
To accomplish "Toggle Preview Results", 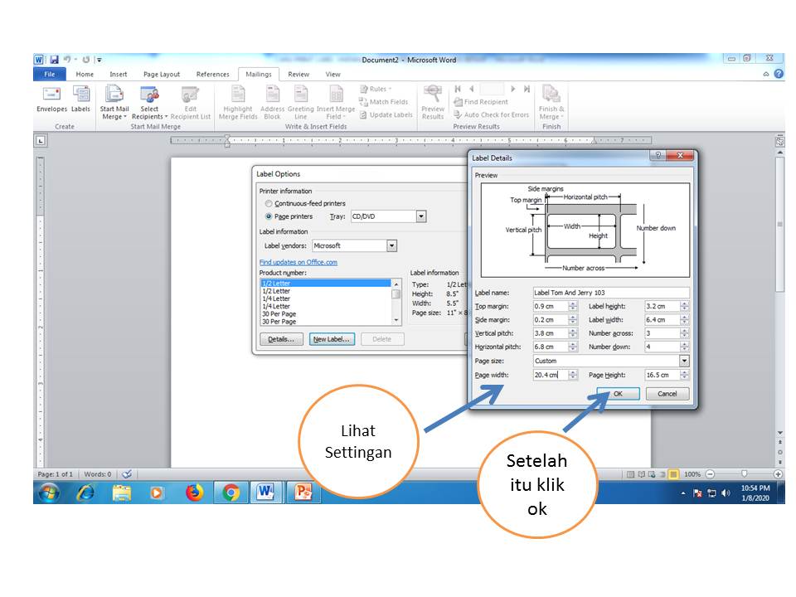I will (x=433, y=103).
